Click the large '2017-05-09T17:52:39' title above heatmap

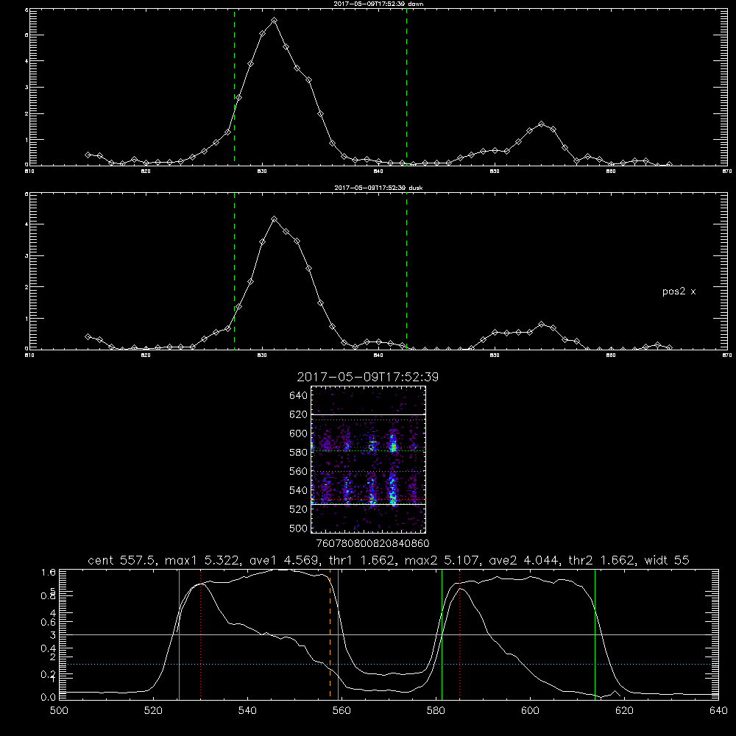367,377
